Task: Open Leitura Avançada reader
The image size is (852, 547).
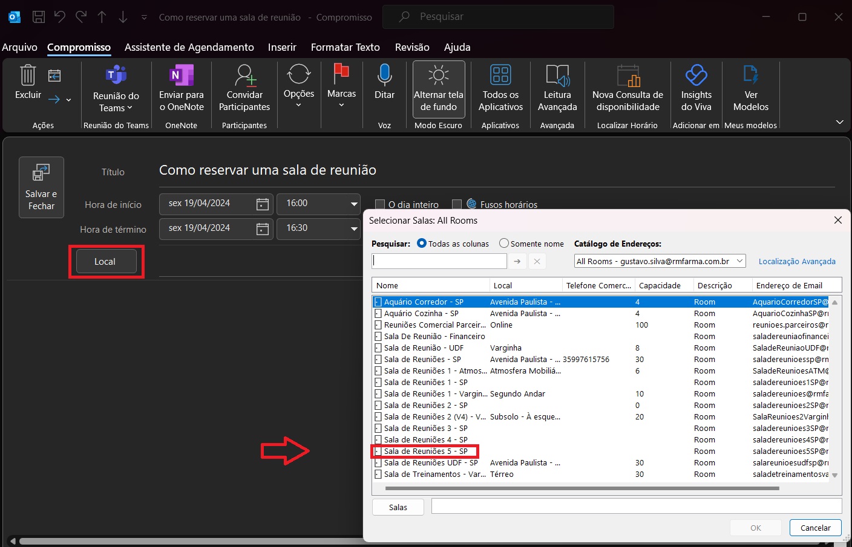Action: pyautogui.click(x=557, y=76)
